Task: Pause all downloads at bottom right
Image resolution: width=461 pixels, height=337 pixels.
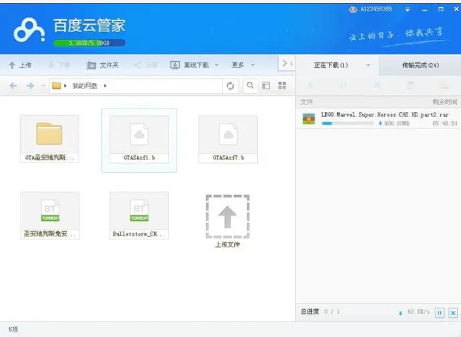Action: coord(440,313)
